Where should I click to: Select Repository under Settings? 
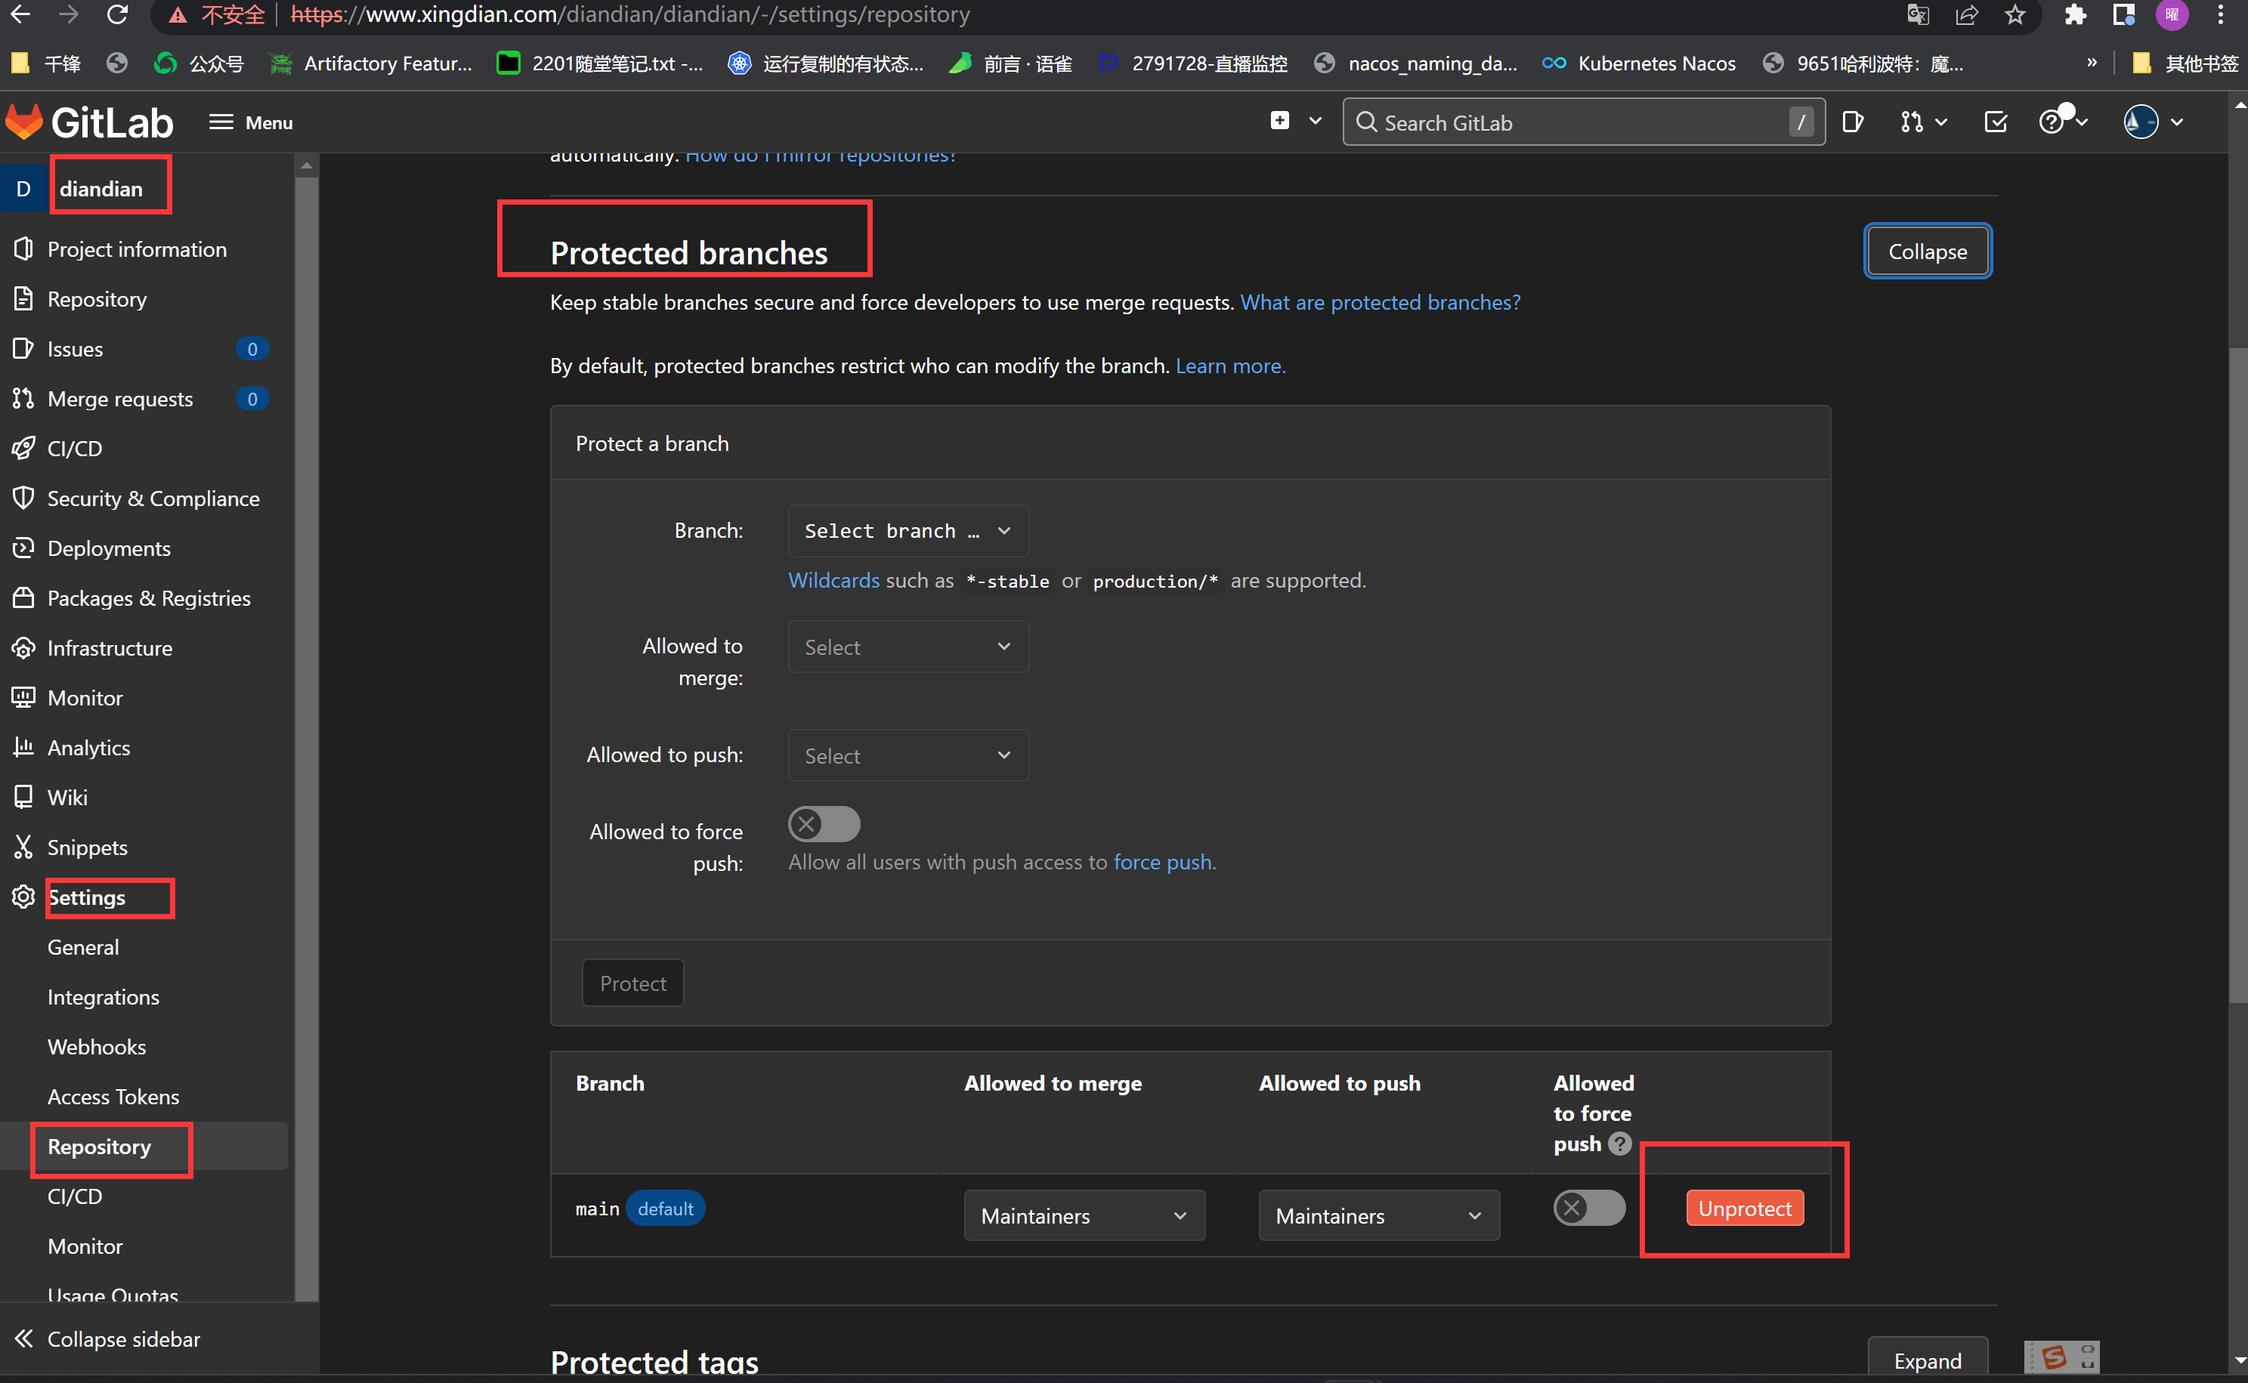pos(99,1146)
